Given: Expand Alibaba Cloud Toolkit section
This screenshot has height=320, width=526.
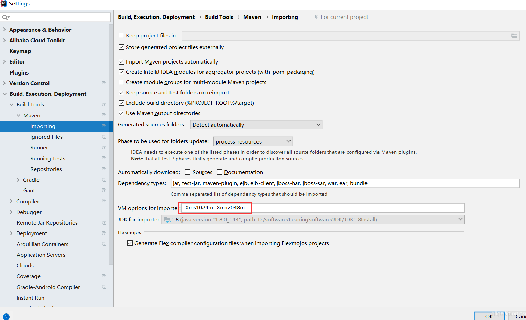Looking at the screenshot, I should pyautogui.click(x=4, y=40).
